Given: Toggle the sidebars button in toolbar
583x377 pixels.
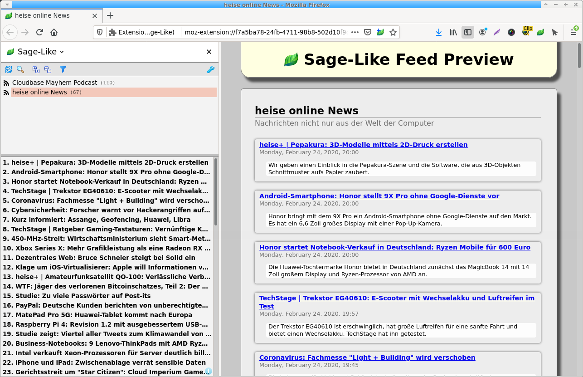Looking at the screenshot, I should (468, 32).
